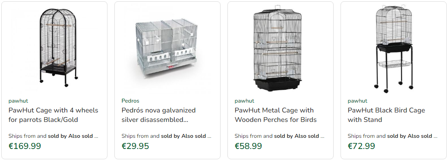Click the title PawHut Cage with 4 wheels
Viewport: 448px width, 161px height.
(54, 115)
